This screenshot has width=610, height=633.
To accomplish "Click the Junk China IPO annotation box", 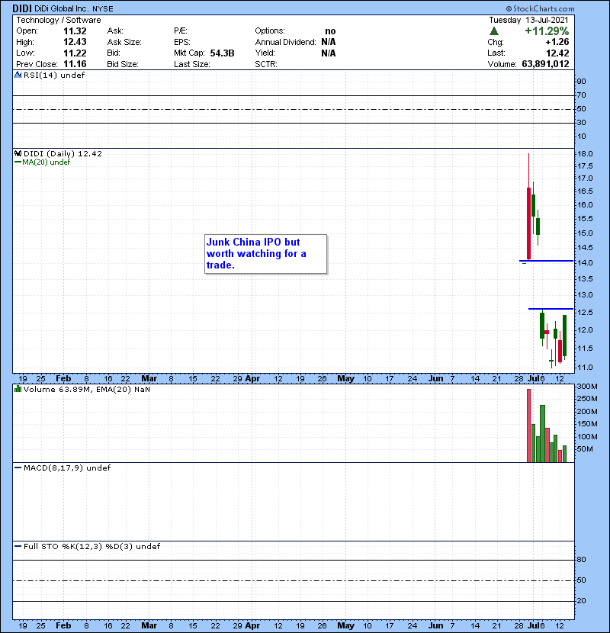I will coord(265,254).
